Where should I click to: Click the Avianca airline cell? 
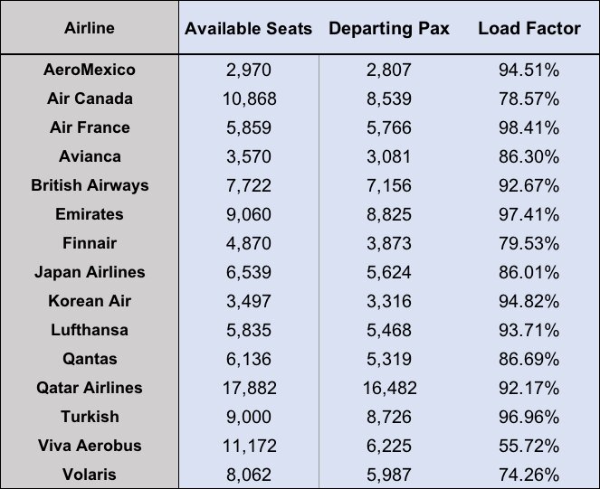(90, 156)
